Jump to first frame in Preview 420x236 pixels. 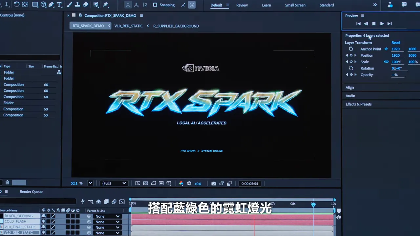(x=358, y=24)
